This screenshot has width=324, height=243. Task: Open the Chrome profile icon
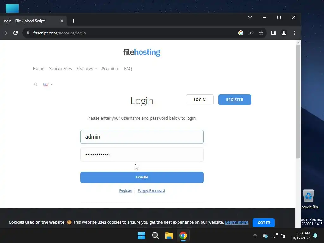[x=284, y=33]
